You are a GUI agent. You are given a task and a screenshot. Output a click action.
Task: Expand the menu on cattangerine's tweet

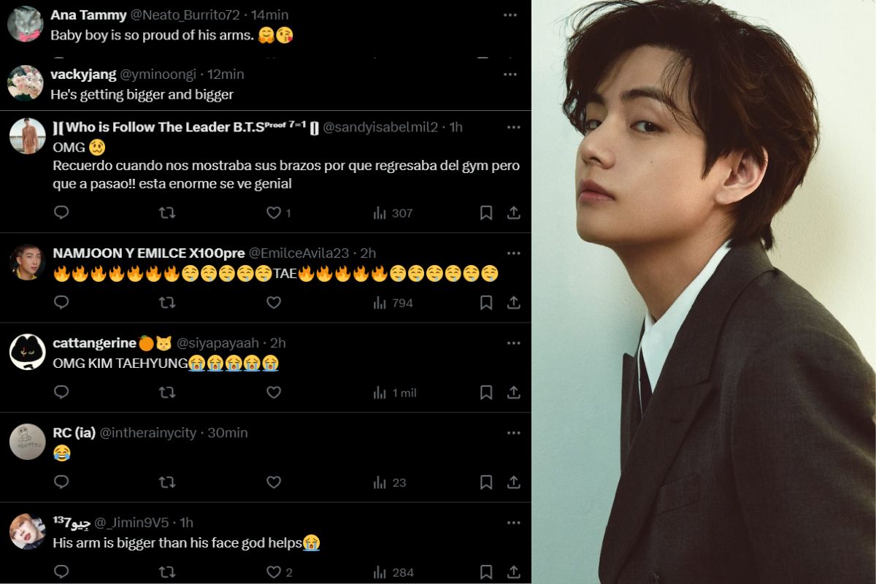click(513, 343)
